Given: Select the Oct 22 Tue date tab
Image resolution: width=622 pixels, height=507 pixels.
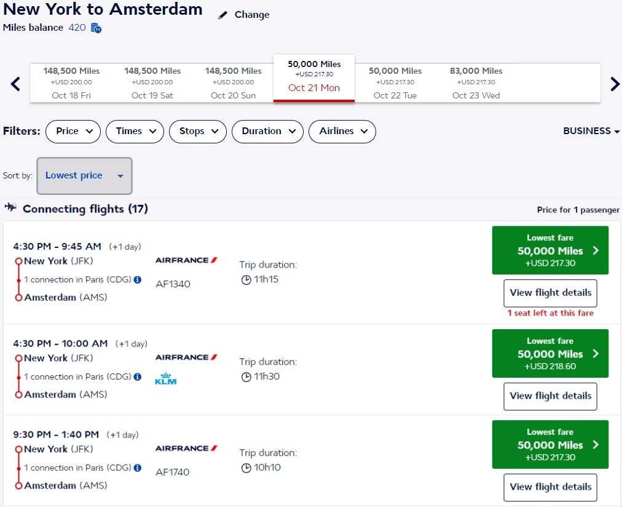Looking at the screenshot, I should (x=395, y=83).
